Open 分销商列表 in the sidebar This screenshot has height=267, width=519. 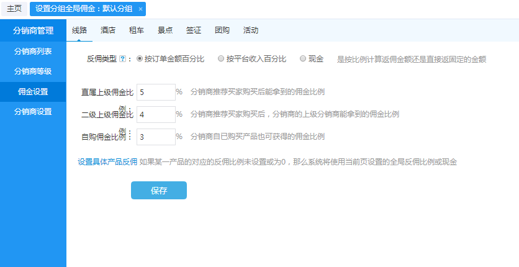tap(33, 51)
